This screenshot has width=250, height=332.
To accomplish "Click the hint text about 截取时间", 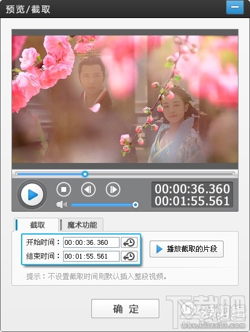I will coord(96,276).
